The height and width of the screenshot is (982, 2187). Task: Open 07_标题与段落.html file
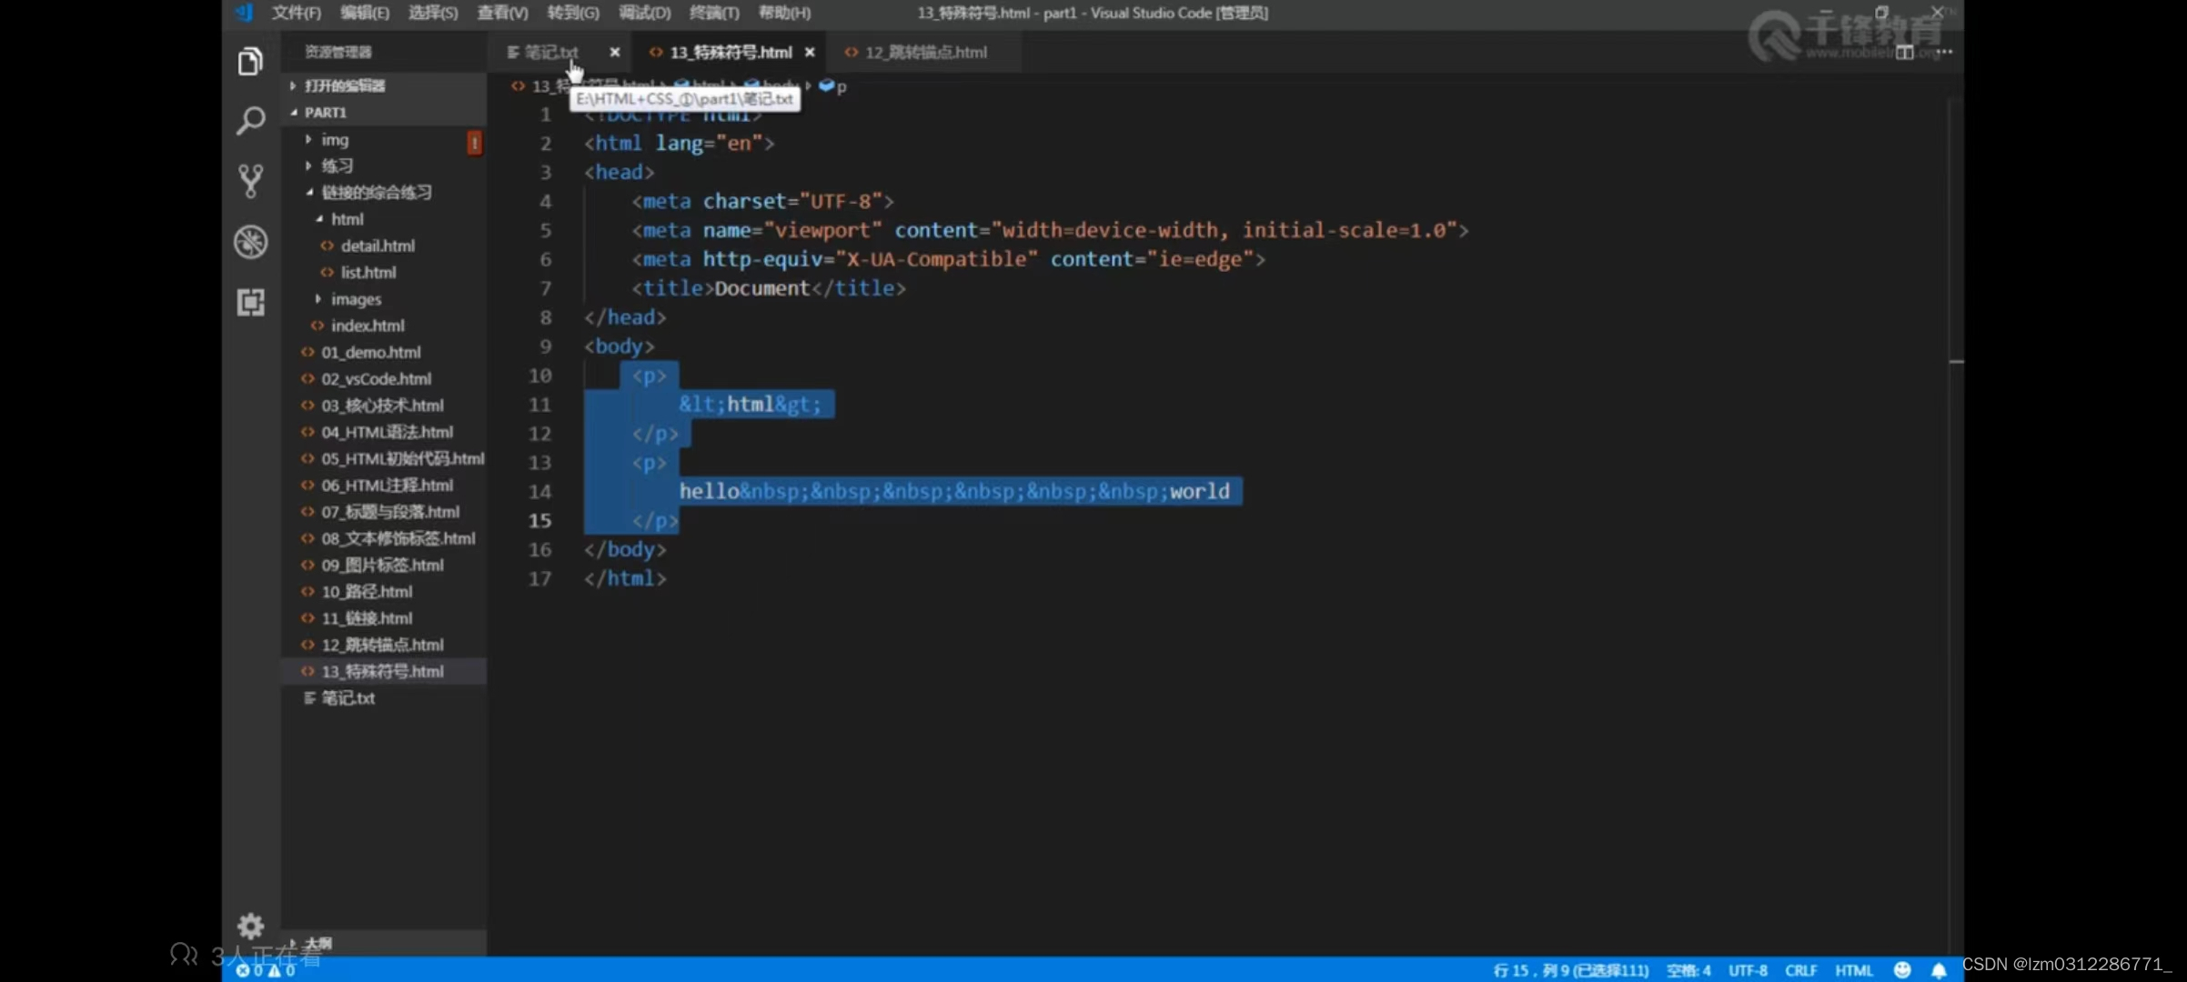[384, 511]
